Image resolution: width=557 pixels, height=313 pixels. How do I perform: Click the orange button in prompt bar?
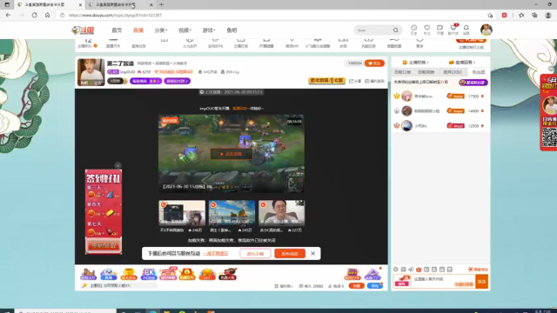point(290,253)
